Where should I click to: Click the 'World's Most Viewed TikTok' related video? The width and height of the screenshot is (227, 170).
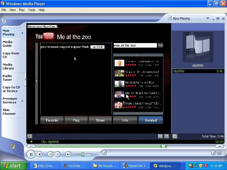[138, 105]
